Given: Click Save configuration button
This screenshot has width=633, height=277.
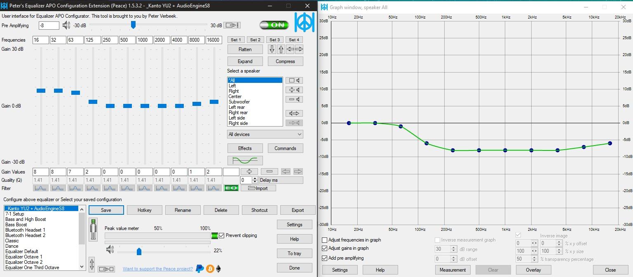Looking at the screenshot, I should tap(106, 210).
